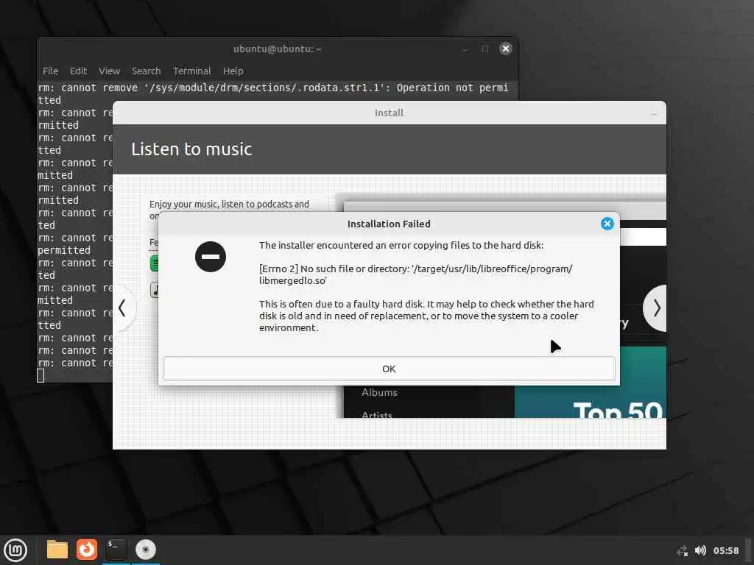The height and width of the screenshot is (565, 754).
Task: Minimize the Install window
Action: tap(654, 113)
